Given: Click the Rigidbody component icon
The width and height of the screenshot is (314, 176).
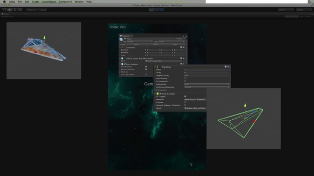Looking at the screenshot, I should tap(157, 67).
